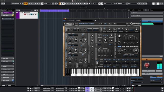Open the VSTi tab in right zone

click(133, 10)
